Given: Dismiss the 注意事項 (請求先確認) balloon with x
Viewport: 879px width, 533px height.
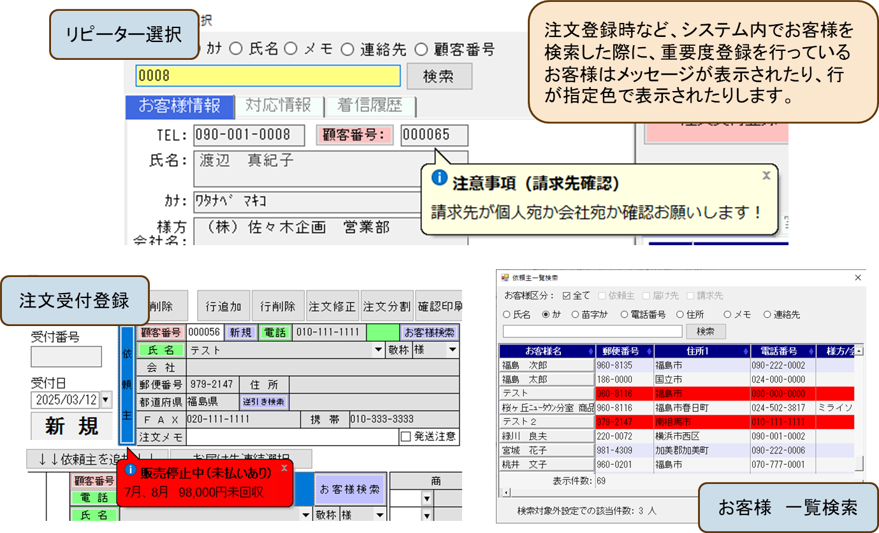Looking at the screenshot, I should point(766,175).
